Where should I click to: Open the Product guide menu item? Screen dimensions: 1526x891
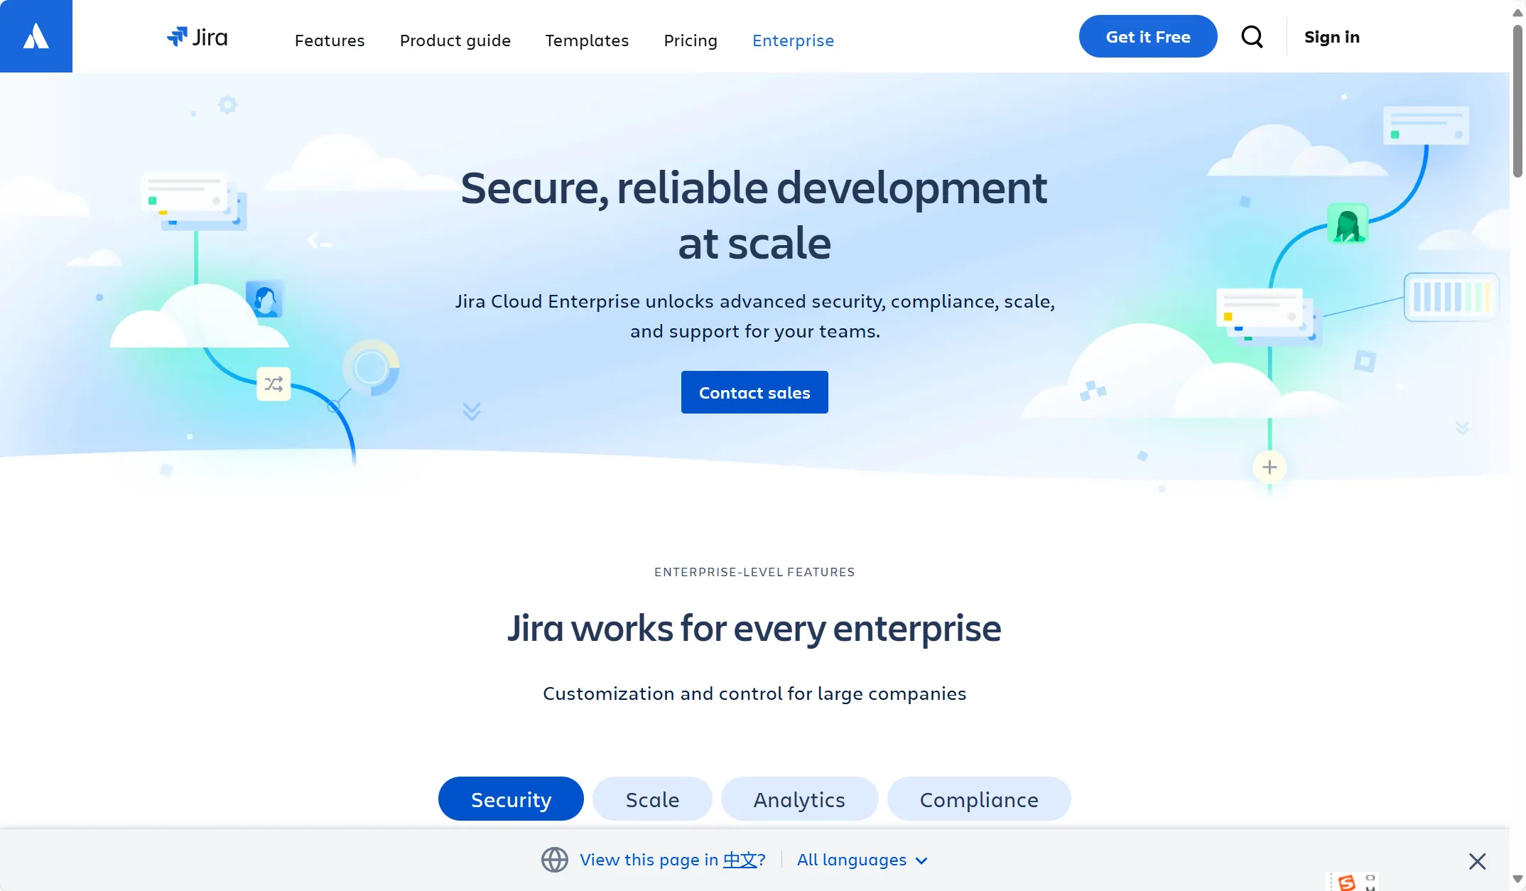(455, 38)
